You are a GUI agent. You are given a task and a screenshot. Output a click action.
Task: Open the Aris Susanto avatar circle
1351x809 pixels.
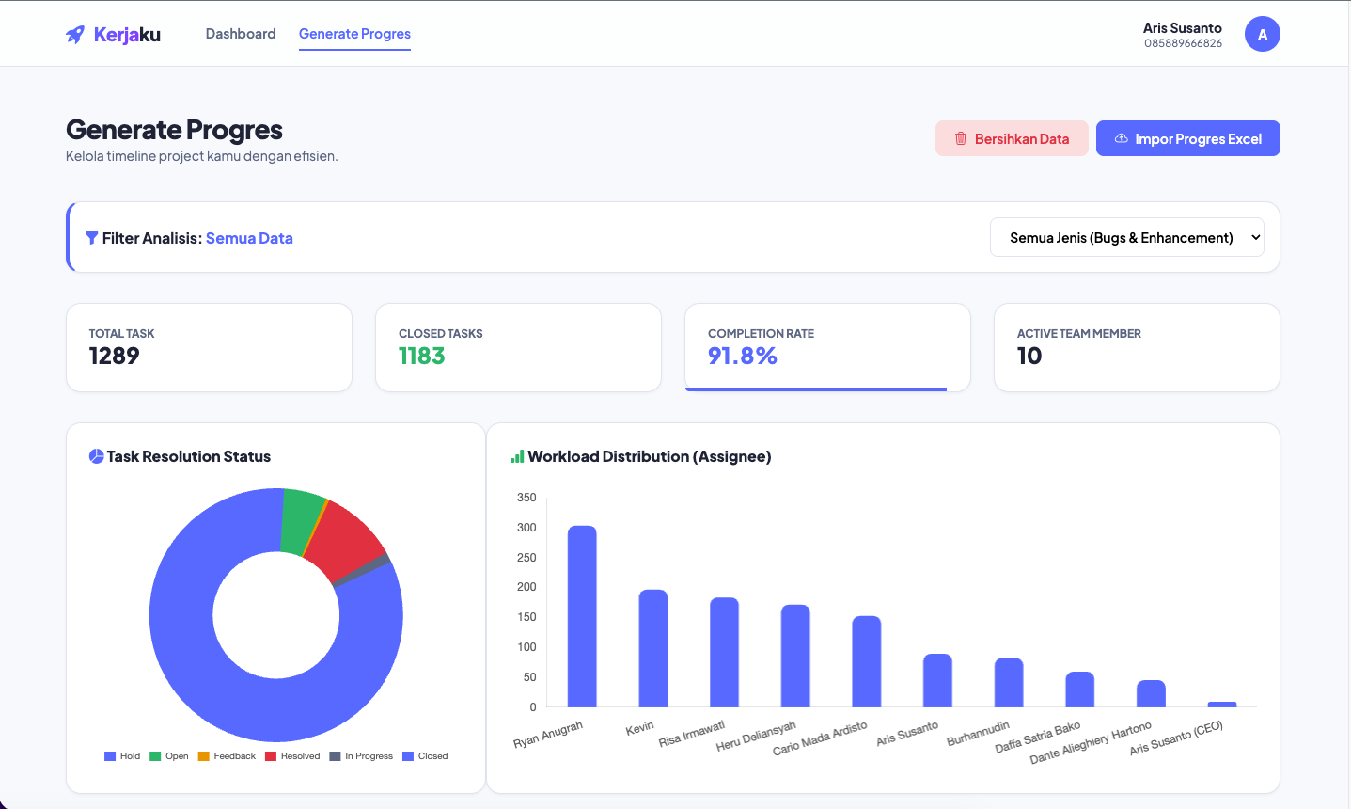[1263, 33]
